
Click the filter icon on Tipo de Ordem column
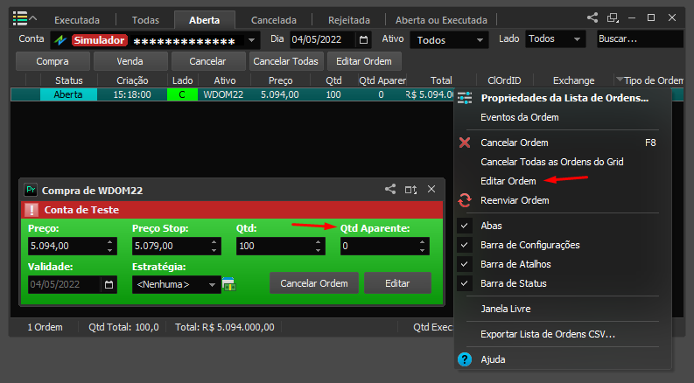click(620, 80)
